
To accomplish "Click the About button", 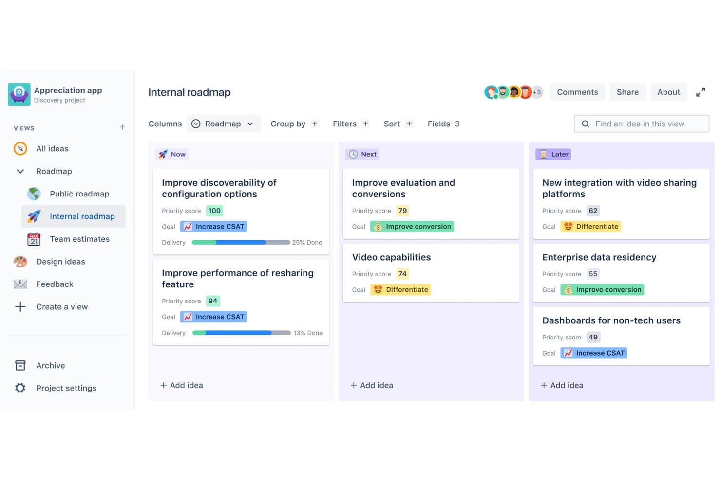I will [x=668, y=92].
